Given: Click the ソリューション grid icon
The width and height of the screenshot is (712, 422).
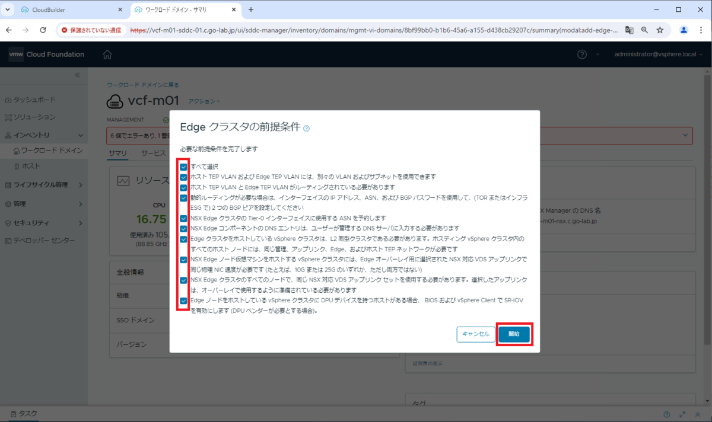Looking at the screenshot, I should click(x=8, y=117).
